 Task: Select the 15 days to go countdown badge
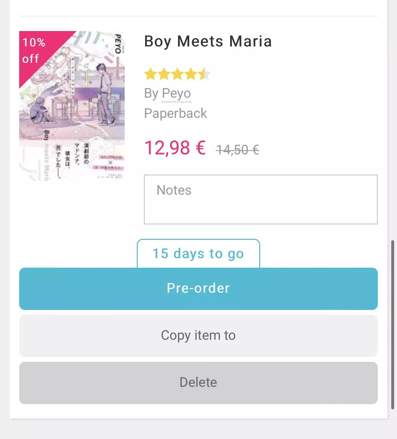point(198,254)
